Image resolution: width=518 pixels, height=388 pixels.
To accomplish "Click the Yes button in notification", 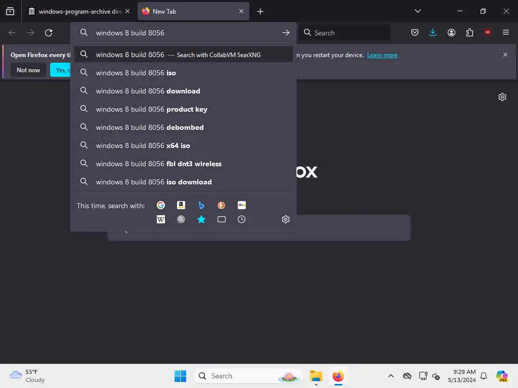I will (61, 70).
